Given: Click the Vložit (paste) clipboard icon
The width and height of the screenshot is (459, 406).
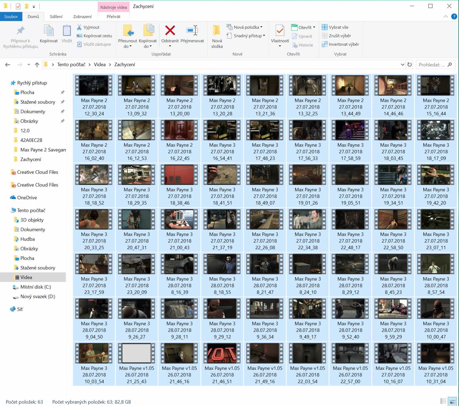Looking at the screenshot, I should 67,31.
